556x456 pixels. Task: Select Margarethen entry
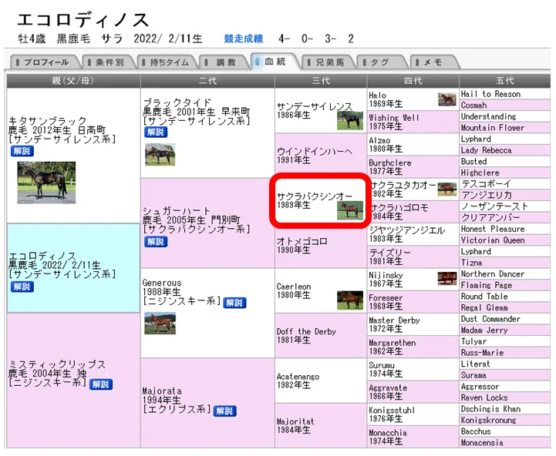[413, 347]
